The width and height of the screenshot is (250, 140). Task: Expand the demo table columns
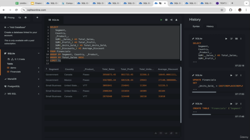tap(39, 68)
